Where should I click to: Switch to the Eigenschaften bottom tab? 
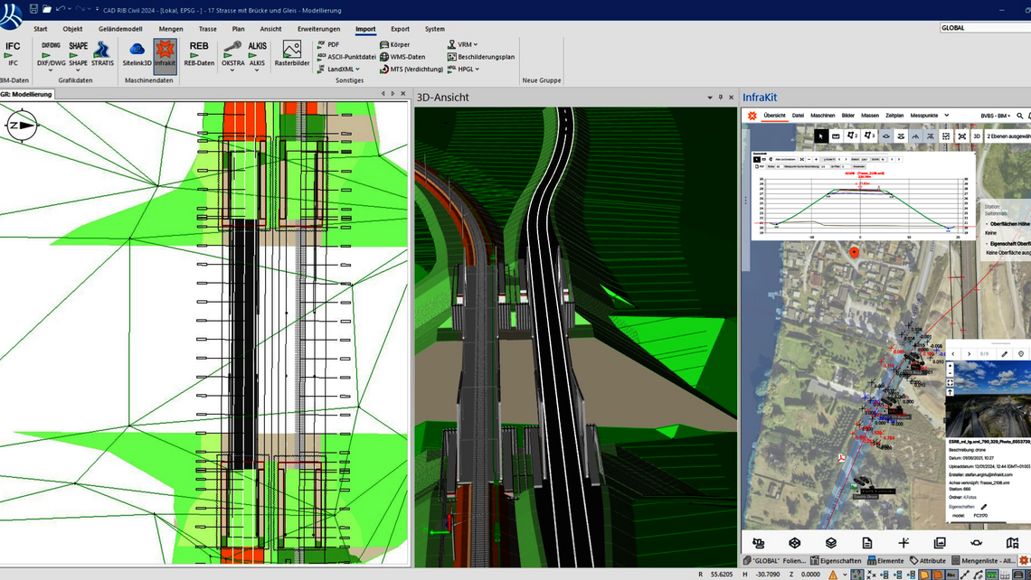click(x=837, y=560)
